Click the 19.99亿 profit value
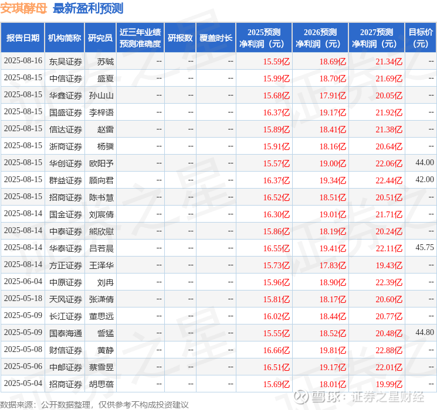The height and width of the screenshot is (410, 437). click(389, 384)
